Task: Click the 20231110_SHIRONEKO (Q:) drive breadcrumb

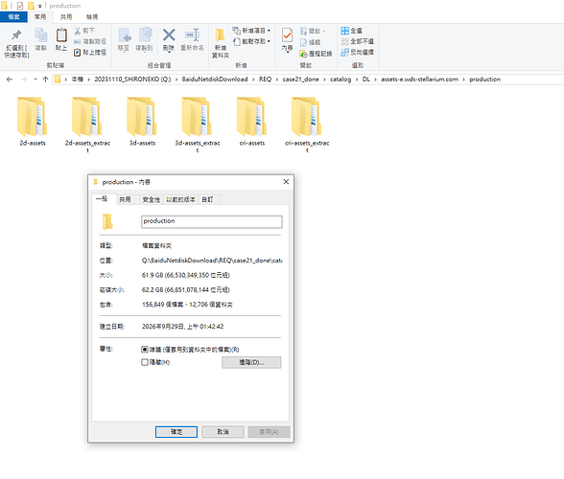Action: 132,80
